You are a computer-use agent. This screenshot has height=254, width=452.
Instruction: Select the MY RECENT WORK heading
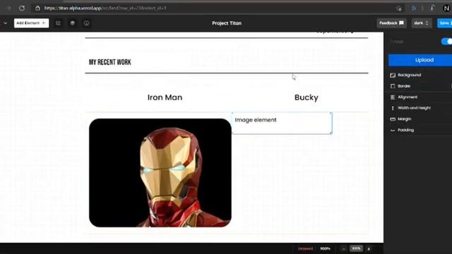[110, 62]
